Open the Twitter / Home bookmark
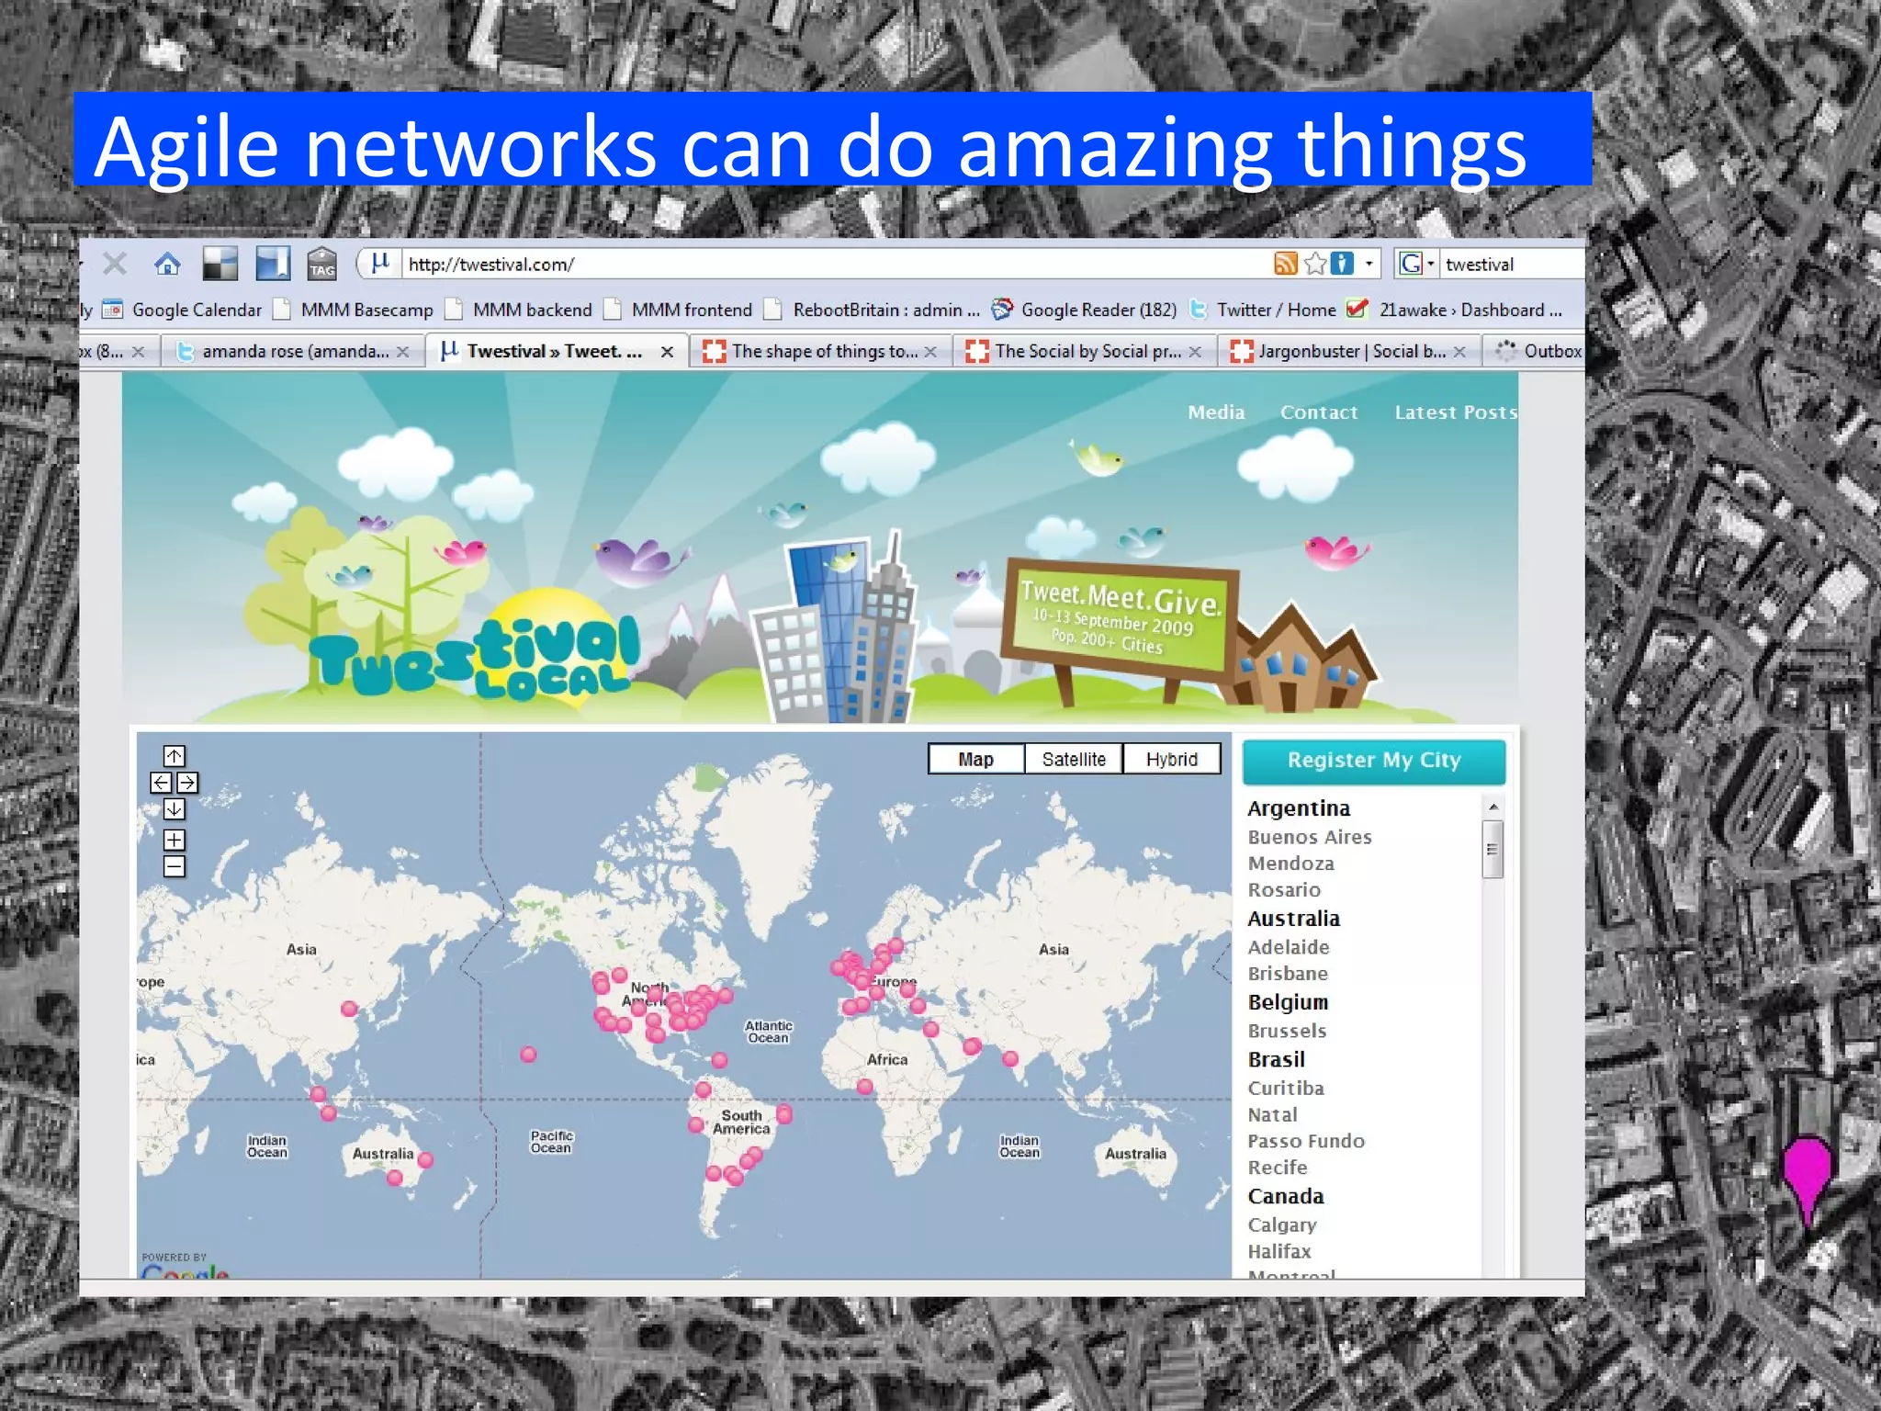 [1263, 310]
